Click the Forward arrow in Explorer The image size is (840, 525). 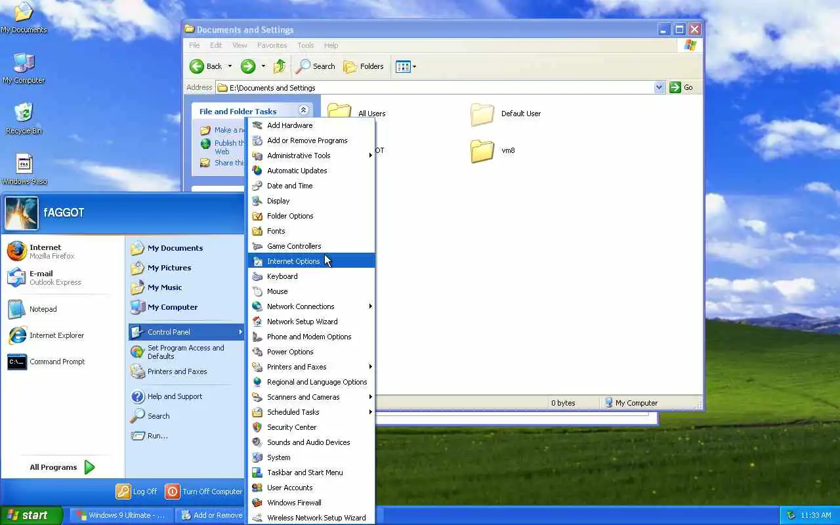[x=248, y=66]
